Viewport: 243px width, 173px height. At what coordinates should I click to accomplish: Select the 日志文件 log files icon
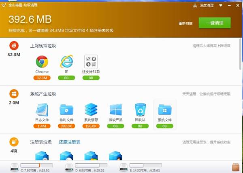click(42, 110)
